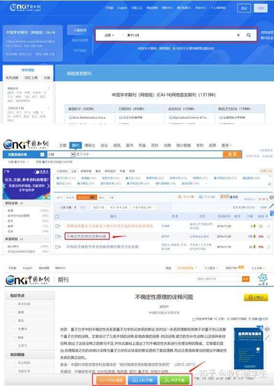Open the article 不确定性原理的诠释问题 in results
The image size is (274, 386).
coord(87,236)
